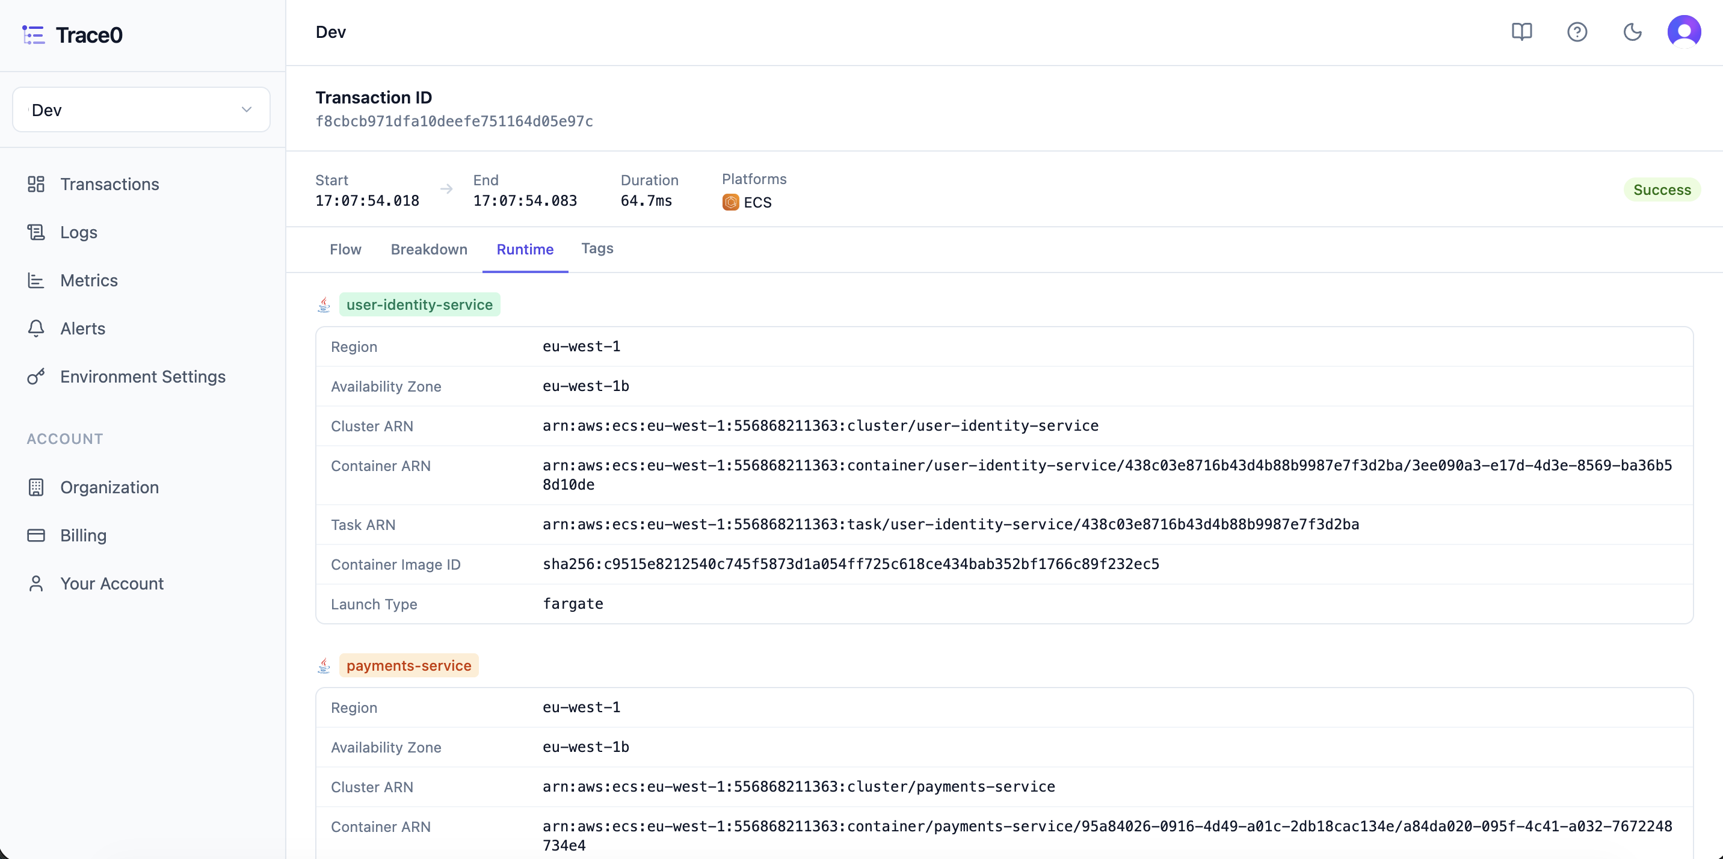Toggle dark mode with moon icon
The height and width of the screenshot is (859, 1723).
[1633, 32]
